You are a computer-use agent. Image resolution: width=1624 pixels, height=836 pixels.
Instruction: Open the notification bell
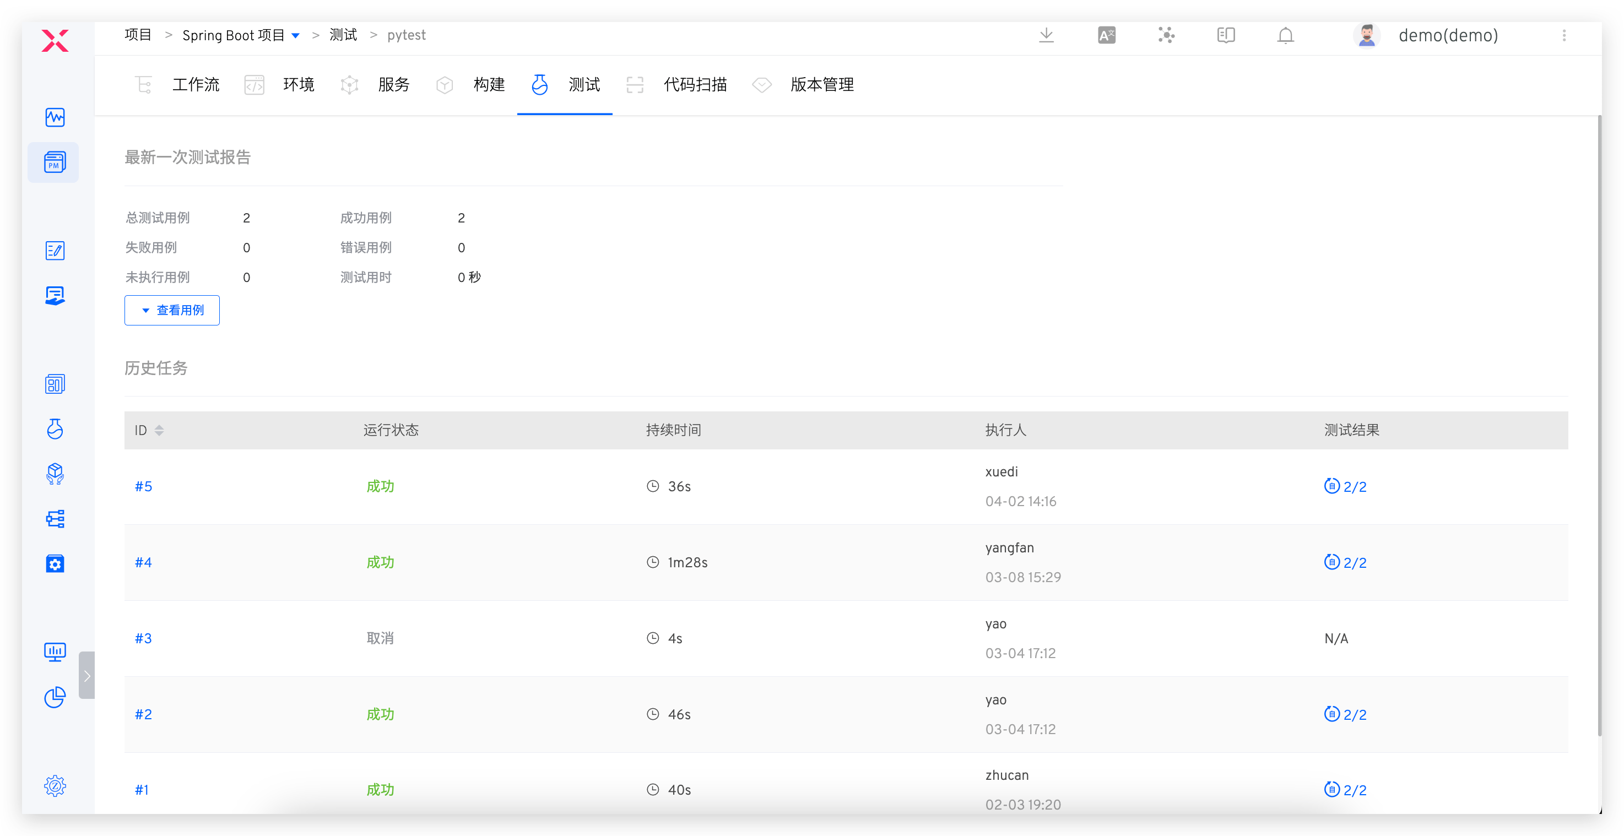pyautogui.click(x=1285, y=35)
